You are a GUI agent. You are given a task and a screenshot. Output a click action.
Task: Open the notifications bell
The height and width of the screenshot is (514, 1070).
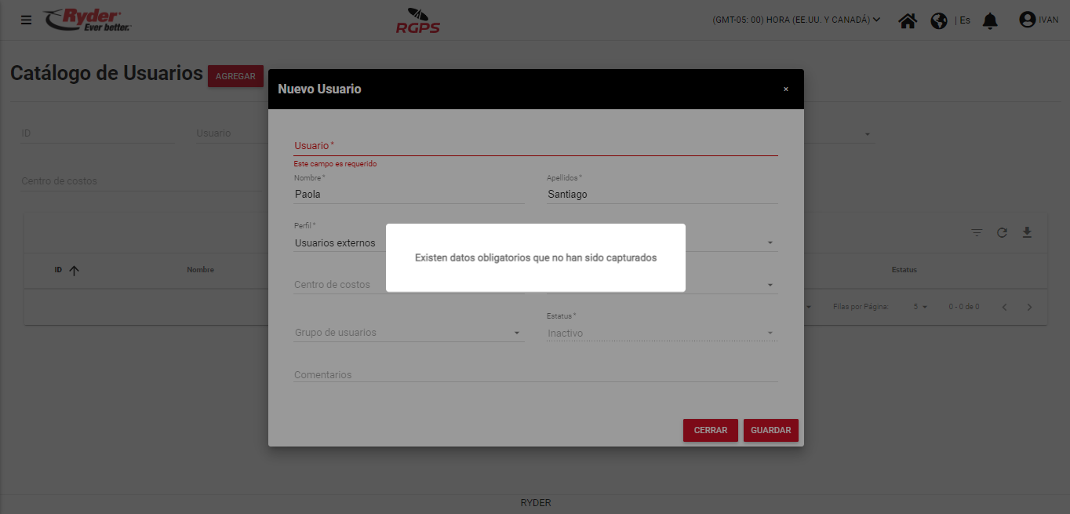pos(990,20)
